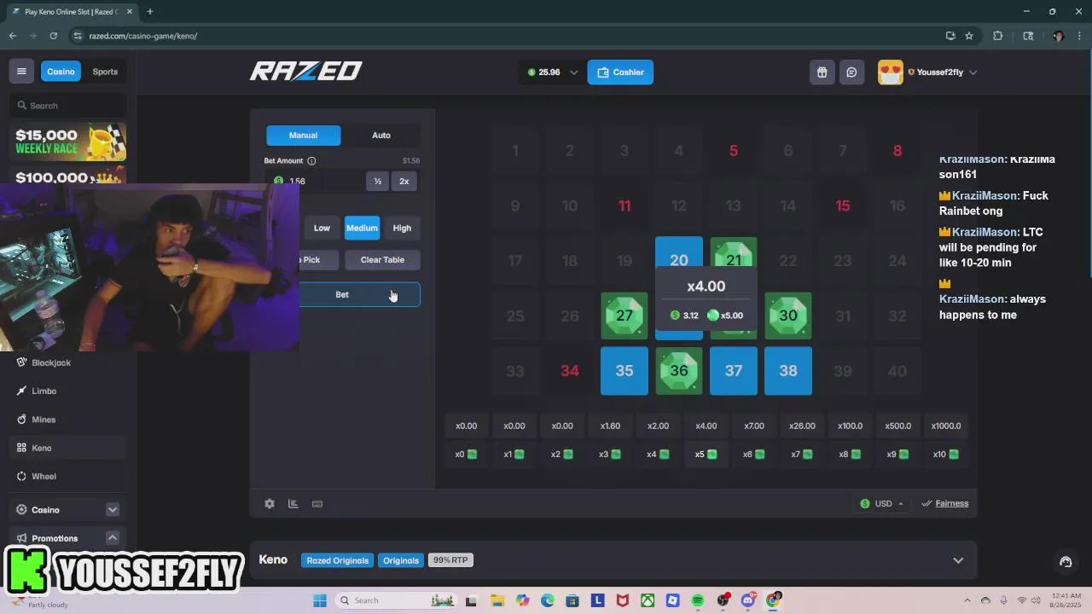Bookmark this page with star icon

[x=969, y=36]
